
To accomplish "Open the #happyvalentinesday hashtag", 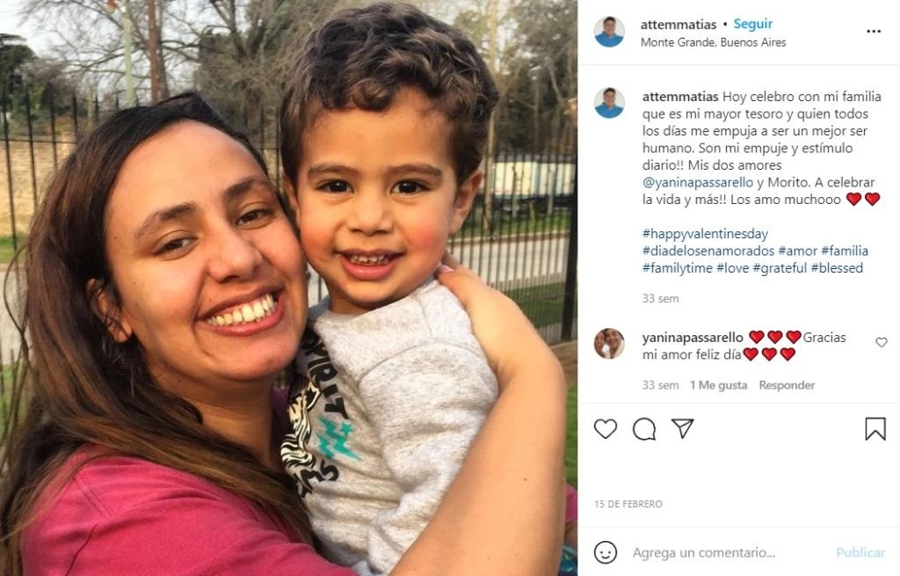I will pyautogui.click(x=705, y=234).
